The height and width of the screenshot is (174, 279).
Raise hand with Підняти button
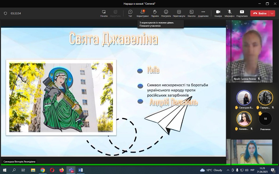point(155,13)
